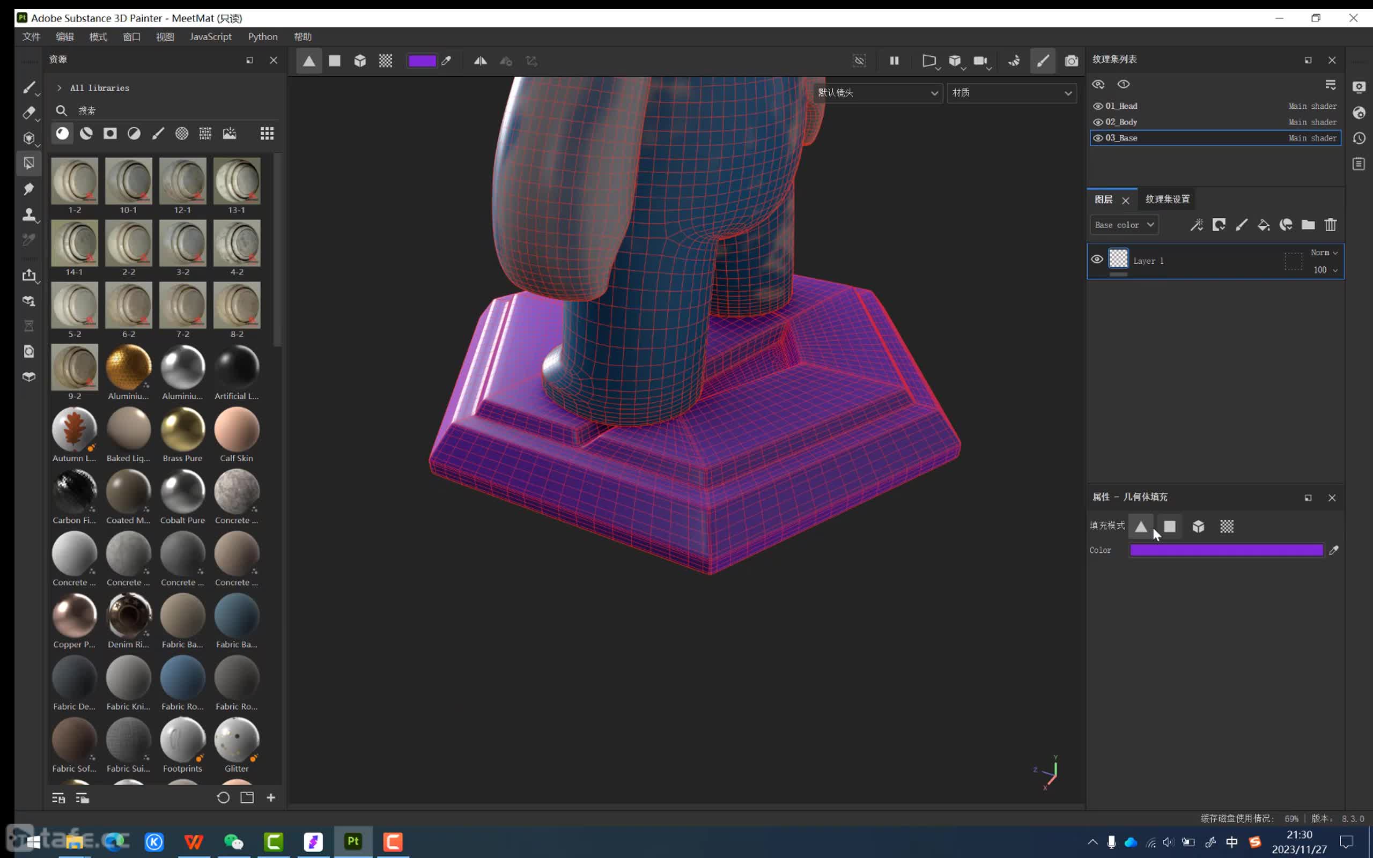Viewport: 1373px width, 858px height.
Task: Open the Norm blending mode dropdown on Layer 1
Action: pyautogui.click(x=1324, y=253)
